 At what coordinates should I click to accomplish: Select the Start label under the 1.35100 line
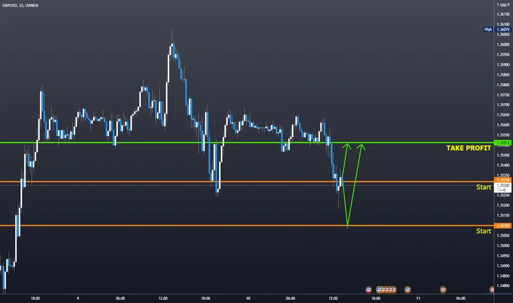point(484,231)
